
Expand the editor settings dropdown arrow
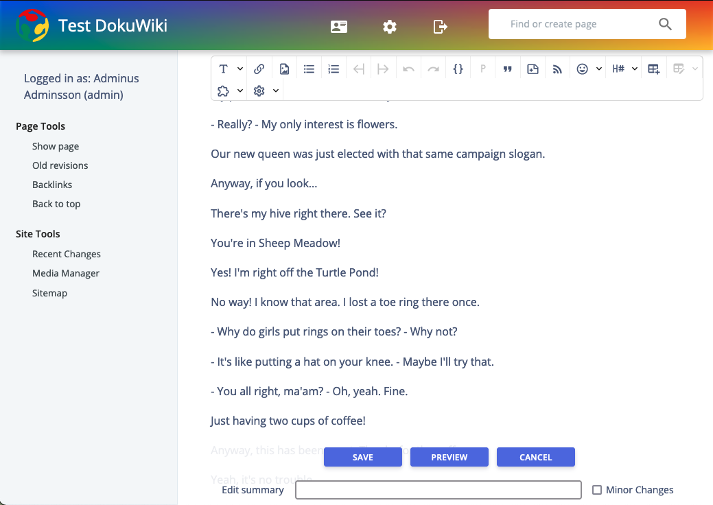[x=276, y=91]
